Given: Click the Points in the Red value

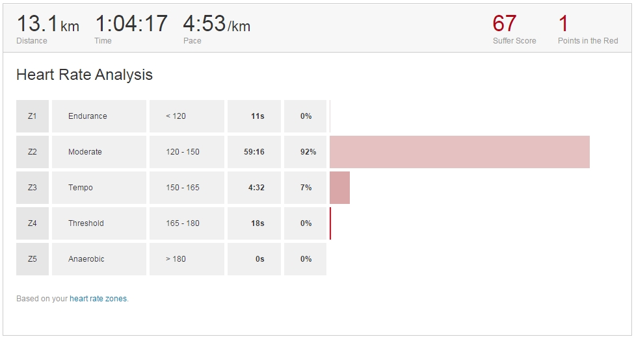Looking at the screenshot, I should 564,23.
